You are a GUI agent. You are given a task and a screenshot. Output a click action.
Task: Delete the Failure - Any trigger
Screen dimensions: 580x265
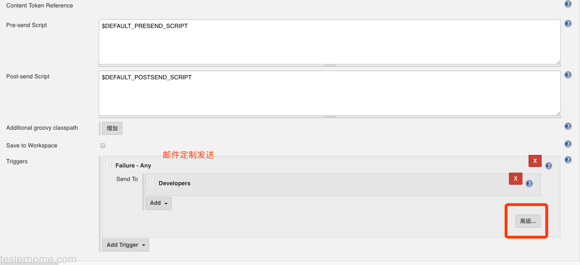[x=535, y=161]
